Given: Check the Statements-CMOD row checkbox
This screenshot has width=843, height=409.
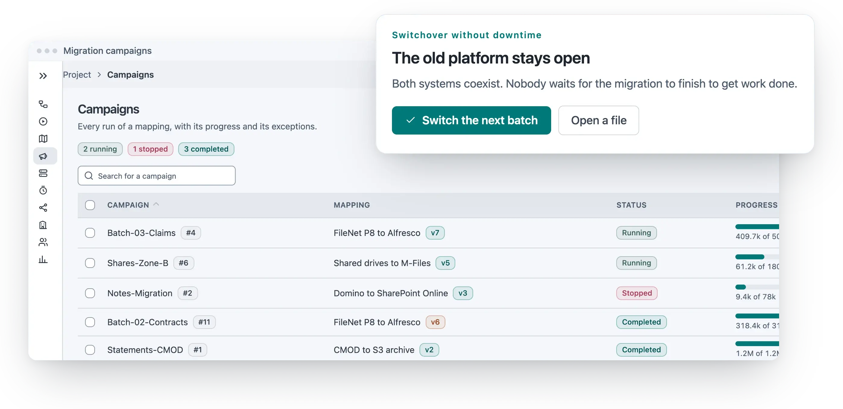Looking at the screenshot, I should point(90,350).
